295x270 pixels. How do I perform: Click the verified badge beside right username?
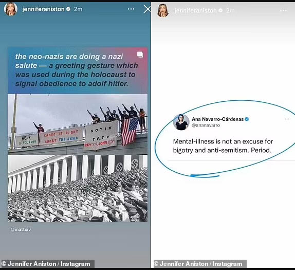[220, 11]
